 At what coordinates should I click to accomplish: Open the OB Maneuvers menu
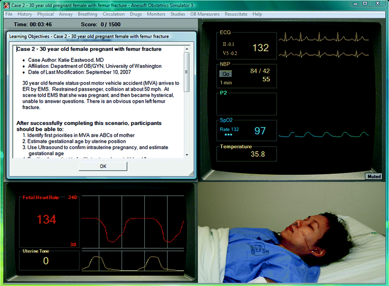pos(205,14)
